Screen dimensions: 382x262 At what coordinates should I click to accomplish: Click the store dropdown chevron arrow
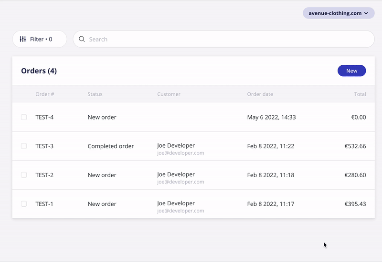coord(366,13)
